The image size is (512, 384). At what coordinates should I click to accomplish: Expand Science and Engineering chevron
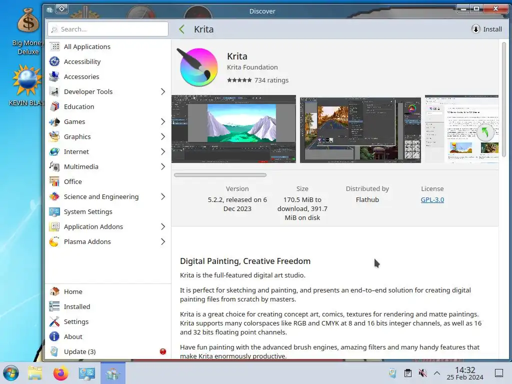[x=163, y=197]
